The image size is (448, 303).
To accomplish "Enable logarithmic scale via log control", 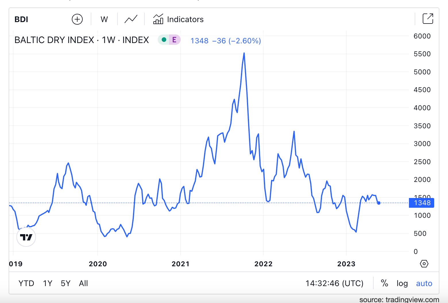I will click(402, 283).
